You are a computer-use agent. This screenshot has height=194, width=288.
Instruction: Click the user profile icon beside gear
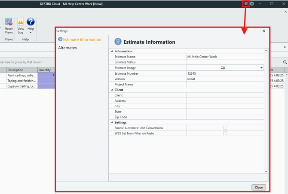coord(252,4)
